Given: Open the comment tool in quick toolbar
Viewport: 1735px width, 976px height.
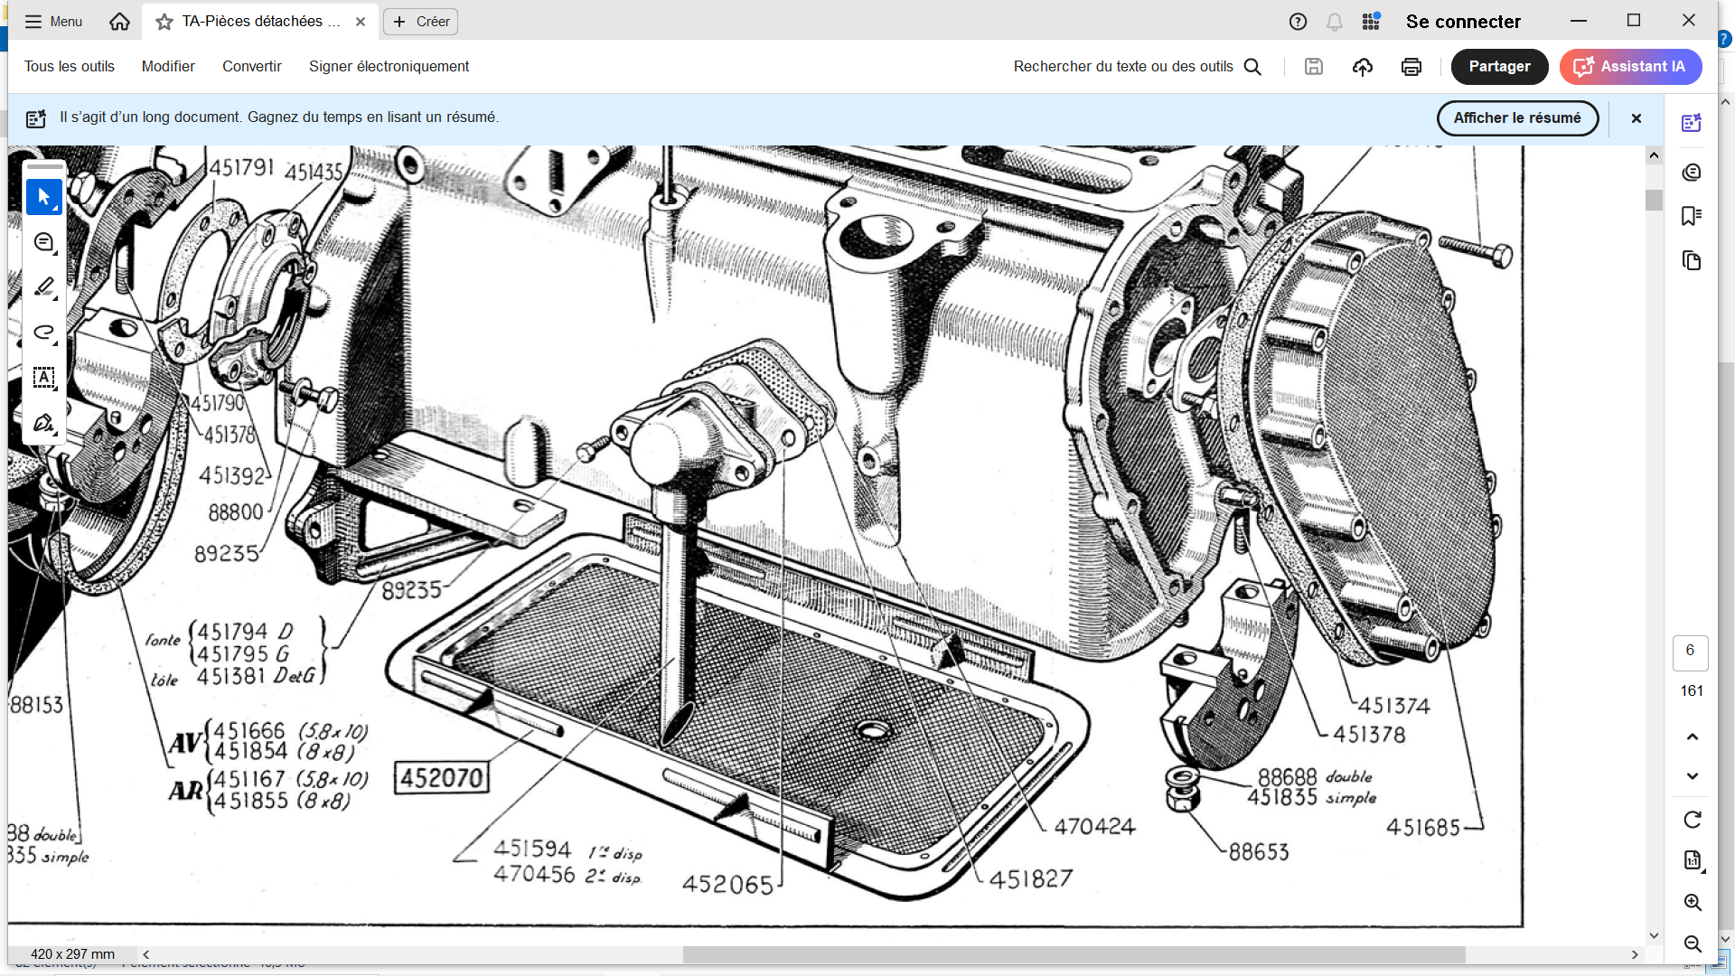Looking at the screenshot, I should tap(43, 242).
